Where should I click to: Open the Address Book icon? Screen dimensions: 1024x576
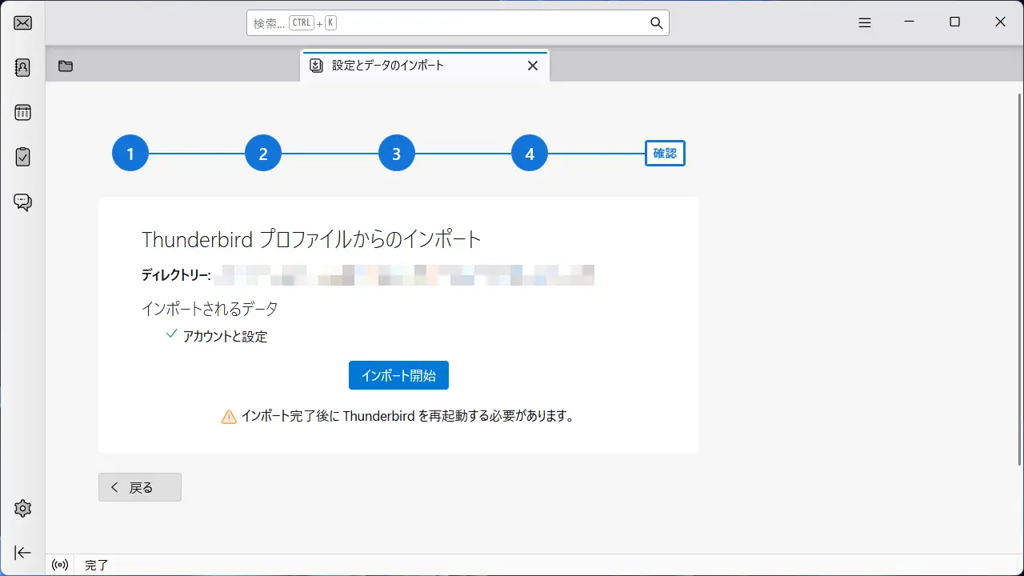click(x=22, y=67)
